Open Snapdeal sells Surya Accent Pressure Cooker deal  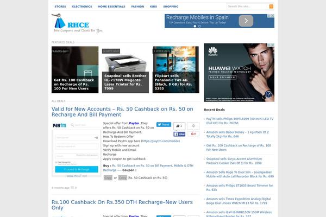click(234, 161)
